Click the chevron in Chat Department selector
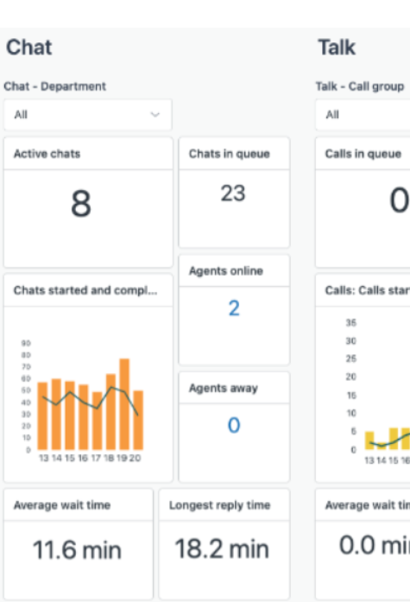This screenshot has width=410, height=602. [x=155, y=114]
